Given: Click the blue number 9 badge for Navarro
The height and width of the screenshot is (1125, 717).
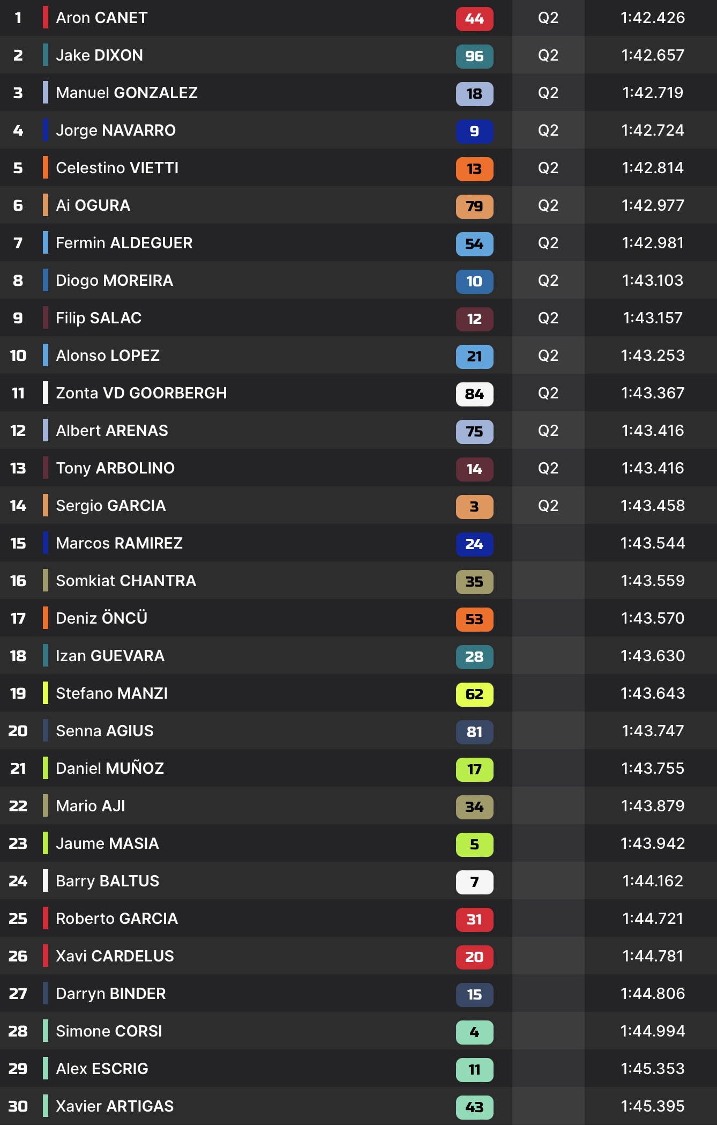Looking at the screenshot, I should pyautogui.click(x=474, y=131).
